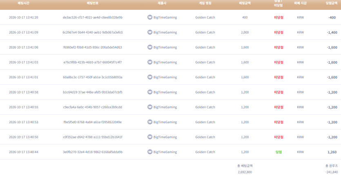341x175 pixels.
Task: Click the 게임 명칭 column header
Action: pos(205,3)
